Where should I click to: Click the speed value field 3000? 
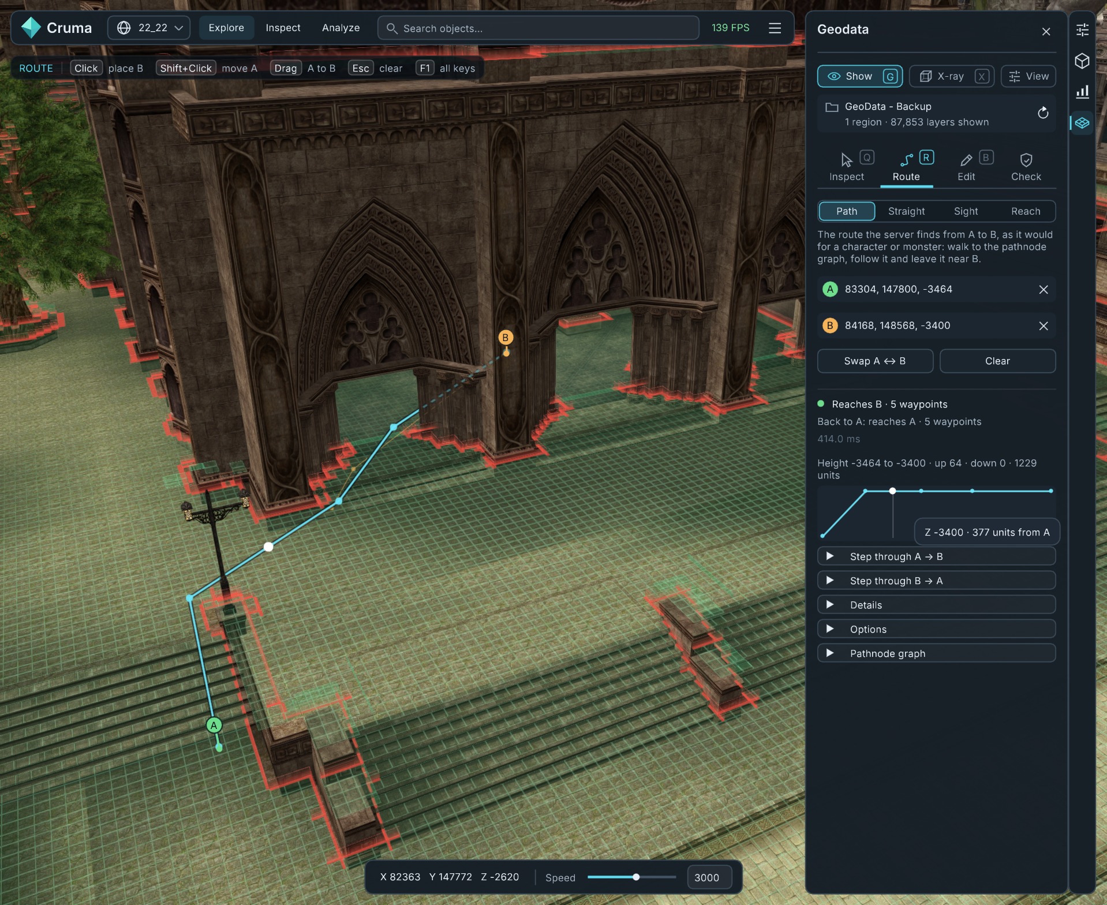point(709,877)
